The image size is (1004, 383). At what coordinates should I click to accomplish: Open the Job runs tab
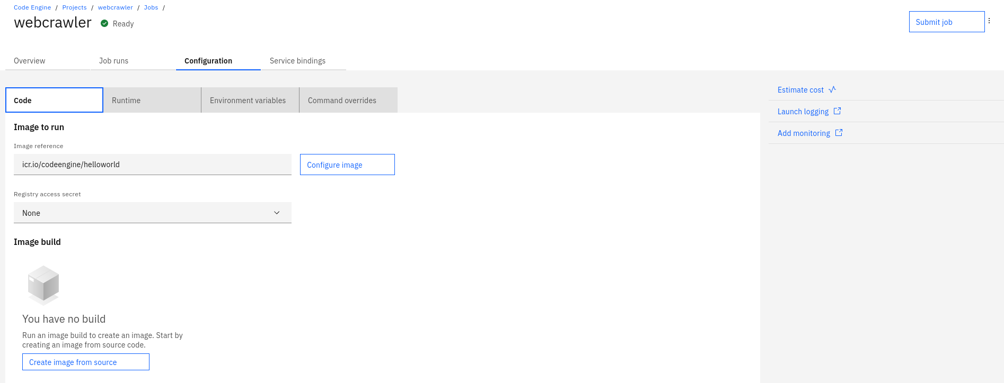click(x=113, y=61)
